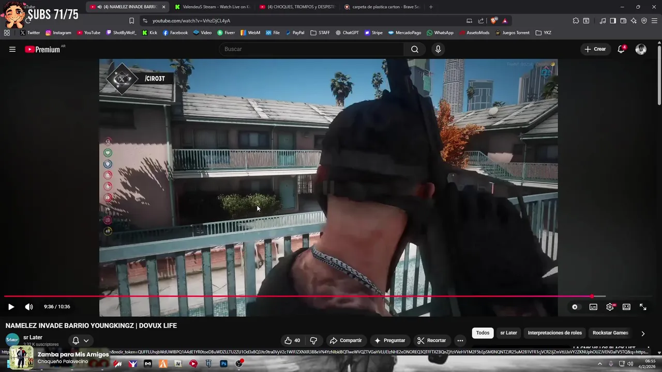Open the extensions puzzle icon
Image resolution: width=662 pixels, height=372 pixels.
click(576, 21)
